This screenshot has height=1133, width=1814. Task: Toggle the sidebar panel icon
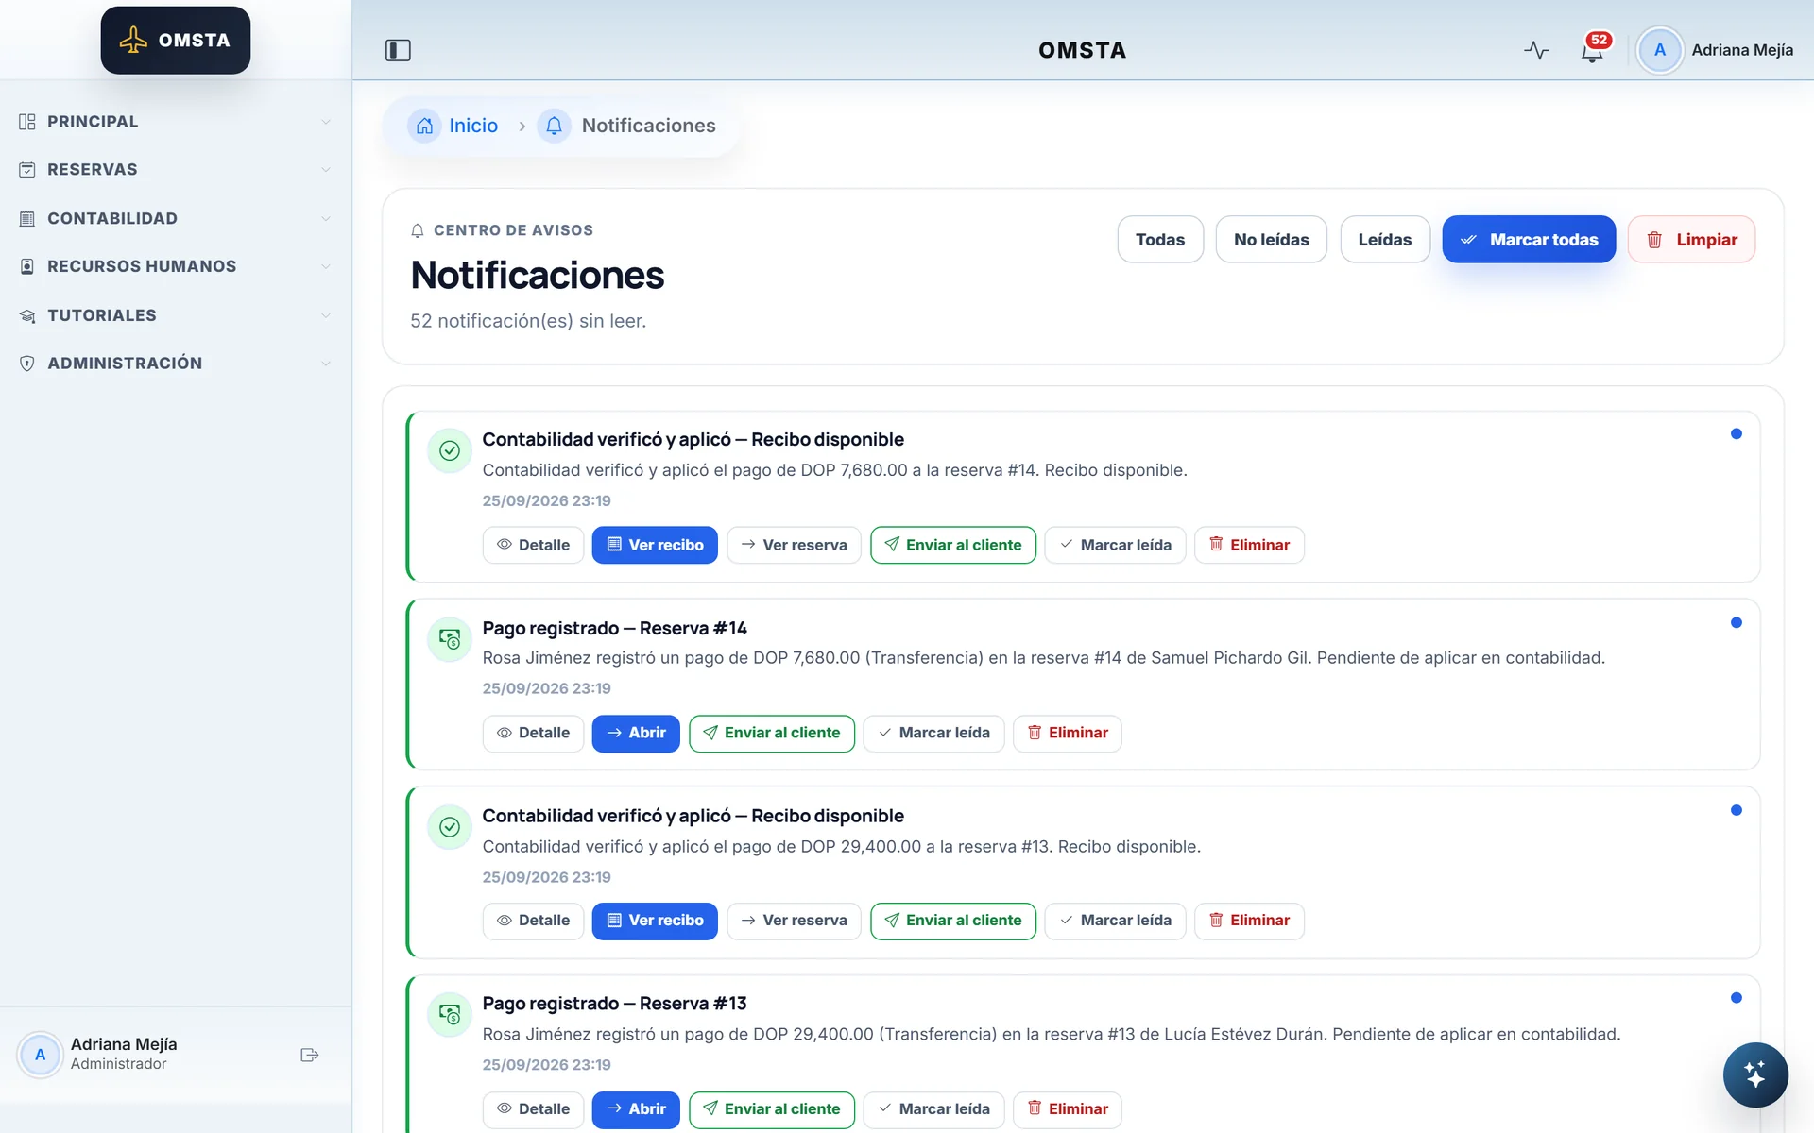pyautogui.click(x=398, y=50)
